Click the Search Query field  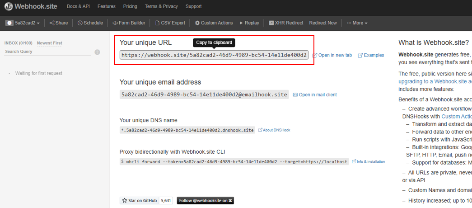(x=47, y=52)
